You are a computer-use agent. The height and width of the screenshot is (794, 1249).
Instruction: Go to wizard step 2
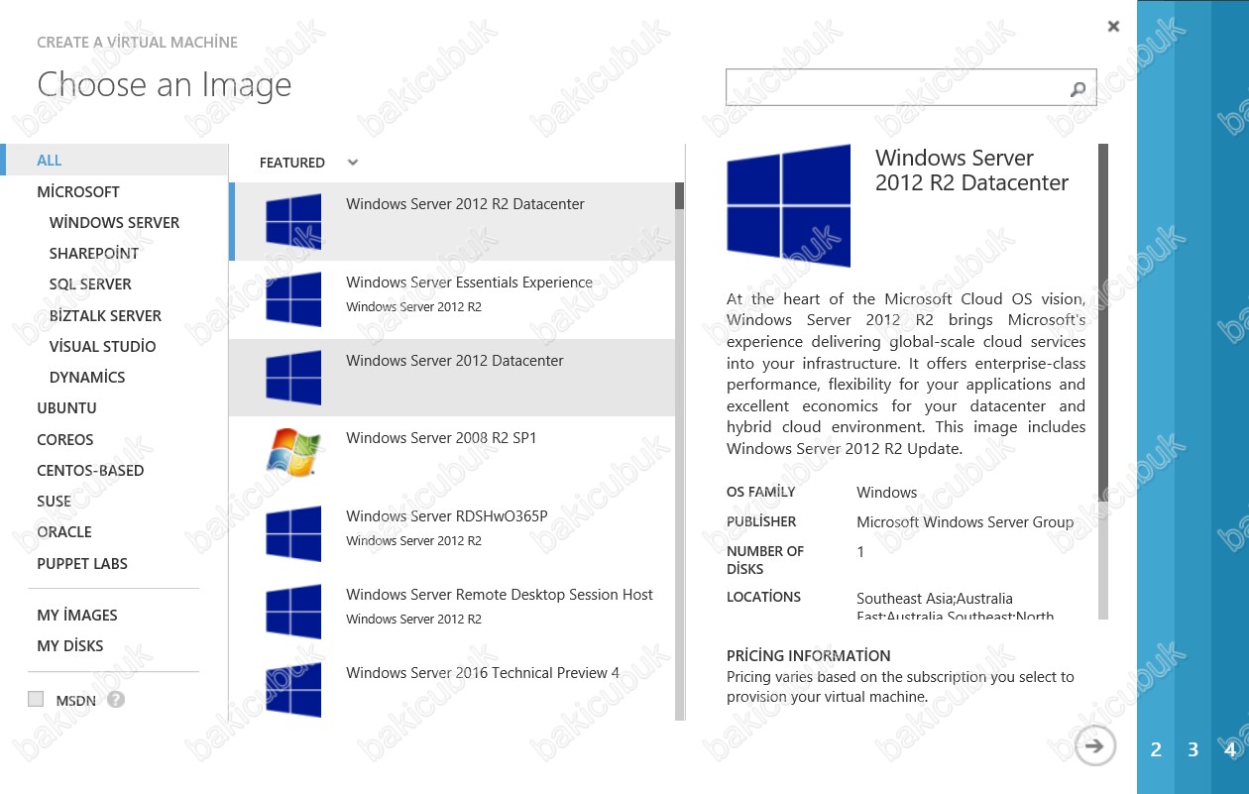1156,749
